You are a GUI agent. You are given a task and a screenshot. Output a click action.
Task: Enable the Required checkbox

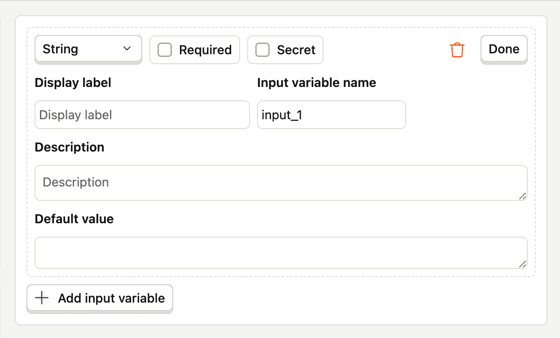(x=165, y=50)
